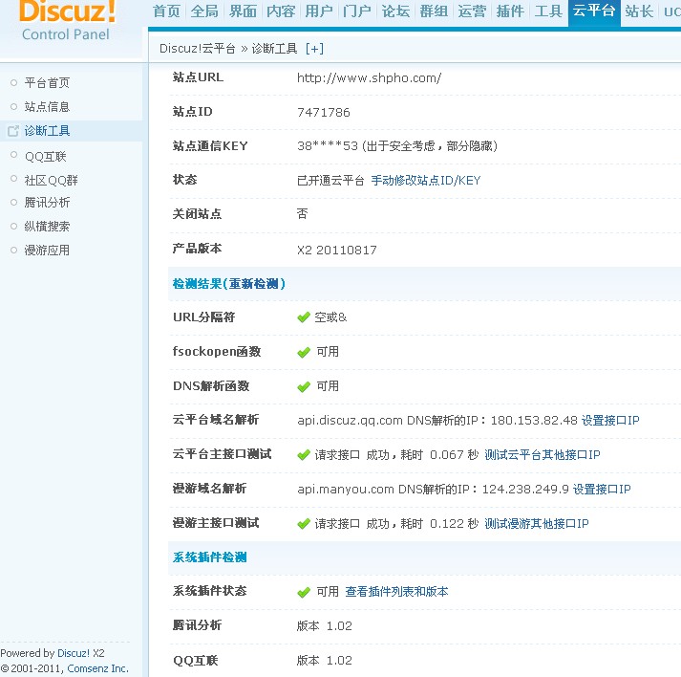Open the 首页 top menu

click(166, 11)
